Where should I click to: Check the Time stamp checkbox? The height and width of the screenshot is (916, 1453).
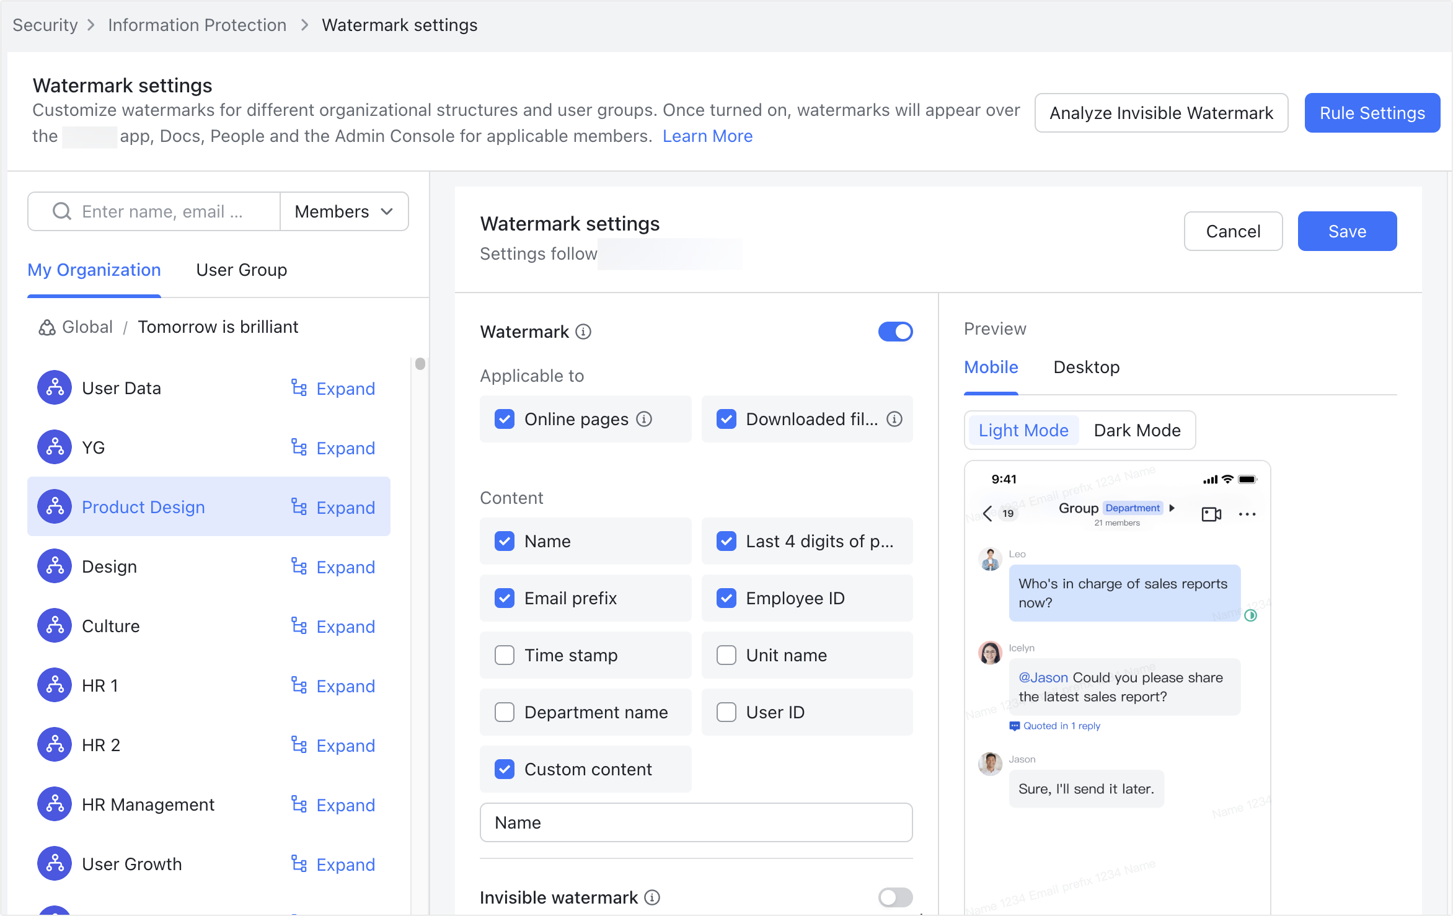point(505,655)
